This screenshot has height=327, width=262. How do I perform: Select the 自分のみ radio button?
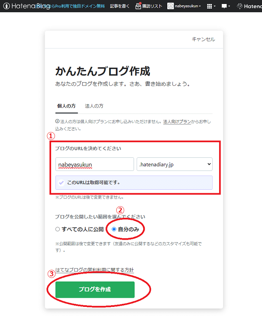114,229
